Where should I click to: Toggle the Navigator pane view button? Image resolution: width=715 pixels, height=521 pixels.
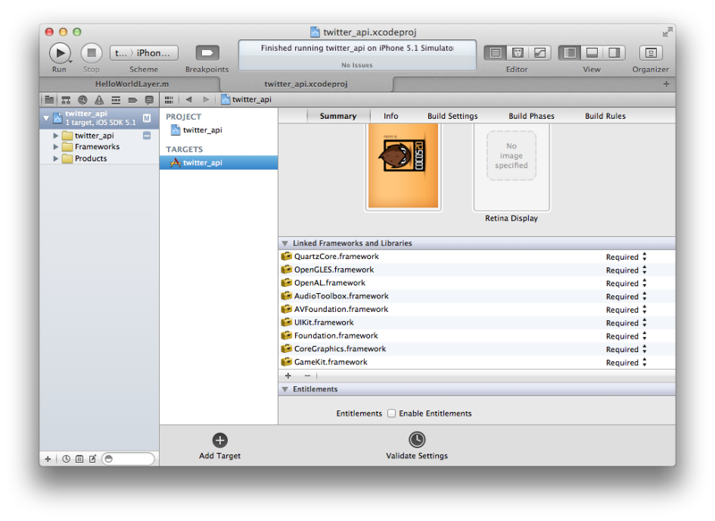coord(569,53)
